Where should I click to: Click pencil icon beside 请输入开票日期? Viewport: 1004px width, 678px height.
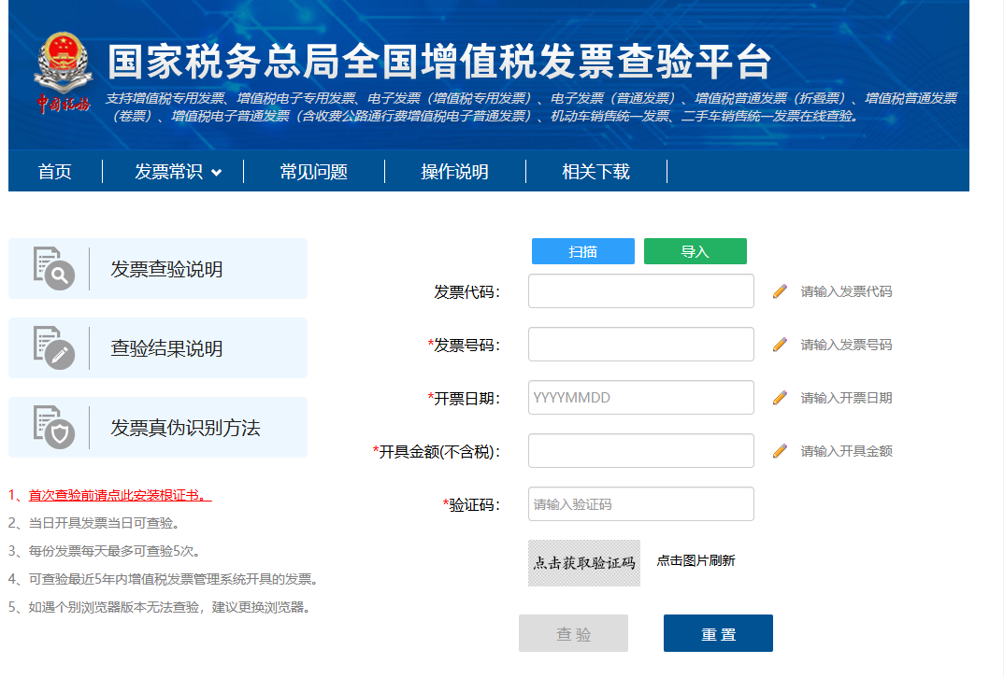780,398
